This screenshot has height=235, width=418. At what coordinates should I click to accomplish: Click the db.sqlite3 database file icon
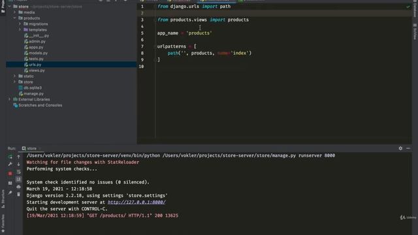(21, 87)
